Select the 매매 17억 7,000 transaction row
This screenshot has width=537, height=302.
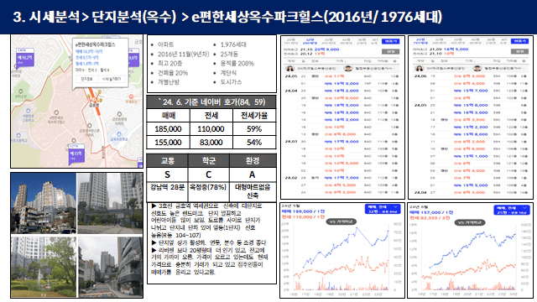(x=341, y=178)
